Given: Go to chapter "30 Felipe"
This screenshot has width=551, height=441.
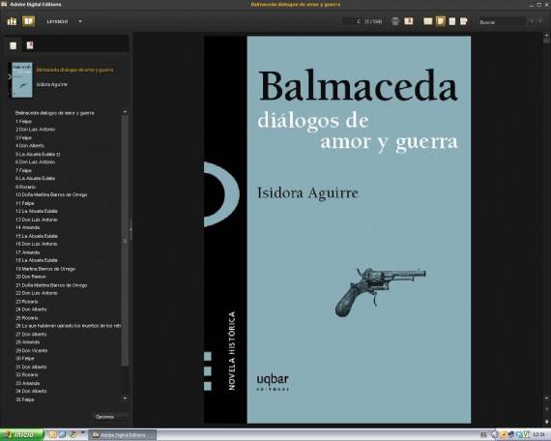Looking at the screenshot, I should coord(24,359).
